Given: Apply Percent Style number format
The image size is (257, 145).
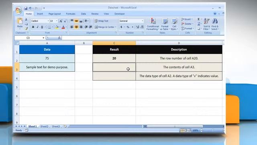Looking at the screenshot, I should pyautogui.click(x=128, y=27).
